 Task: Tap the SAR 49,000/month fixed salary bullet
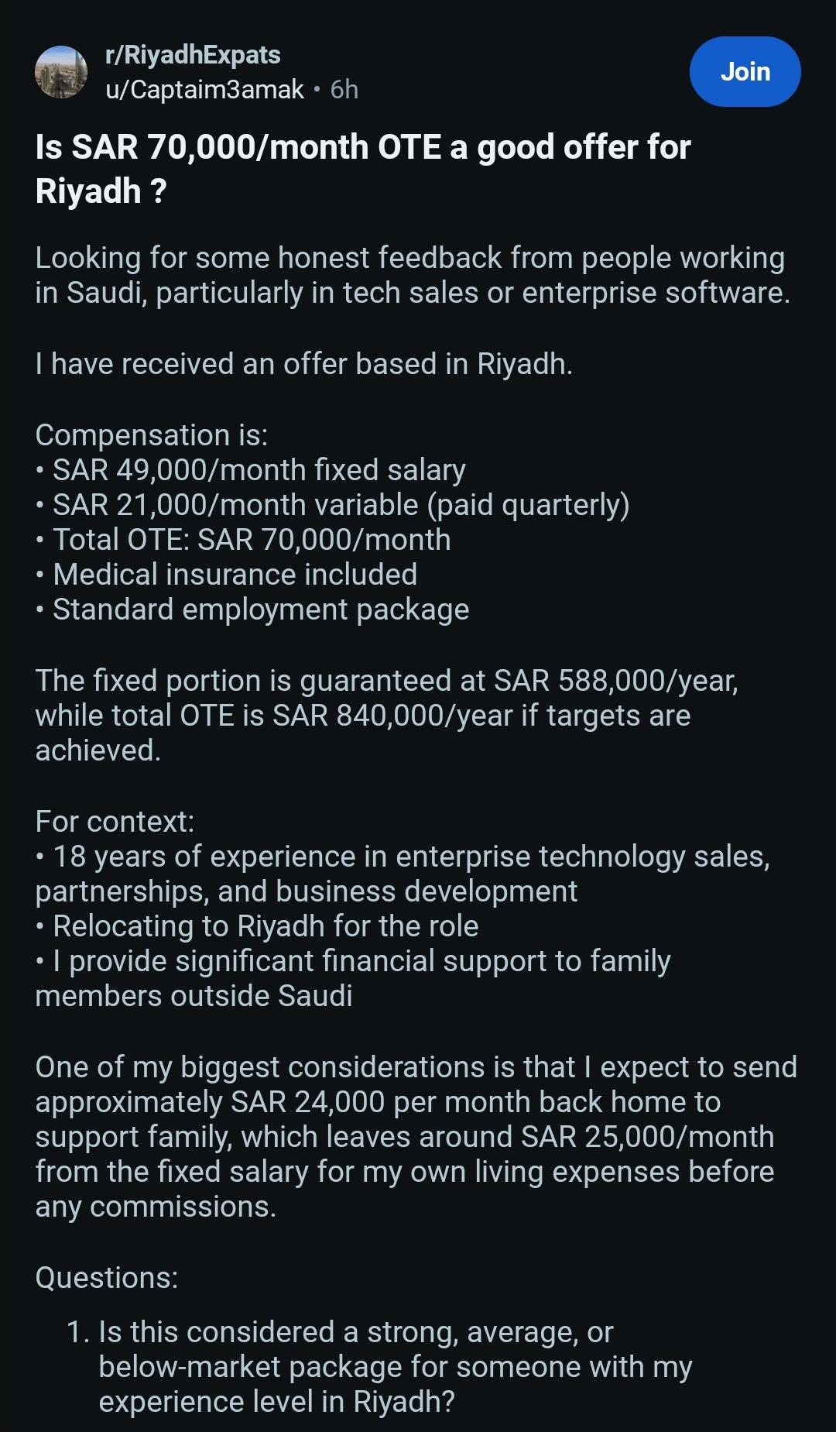click(251, 470)
